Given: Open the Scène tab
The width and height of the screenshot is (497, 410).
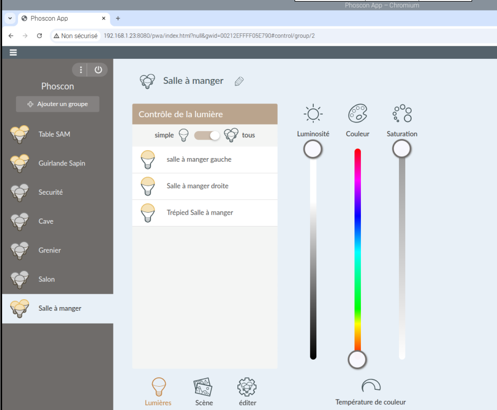Looking at the screenshot, I should click(204, 391).
